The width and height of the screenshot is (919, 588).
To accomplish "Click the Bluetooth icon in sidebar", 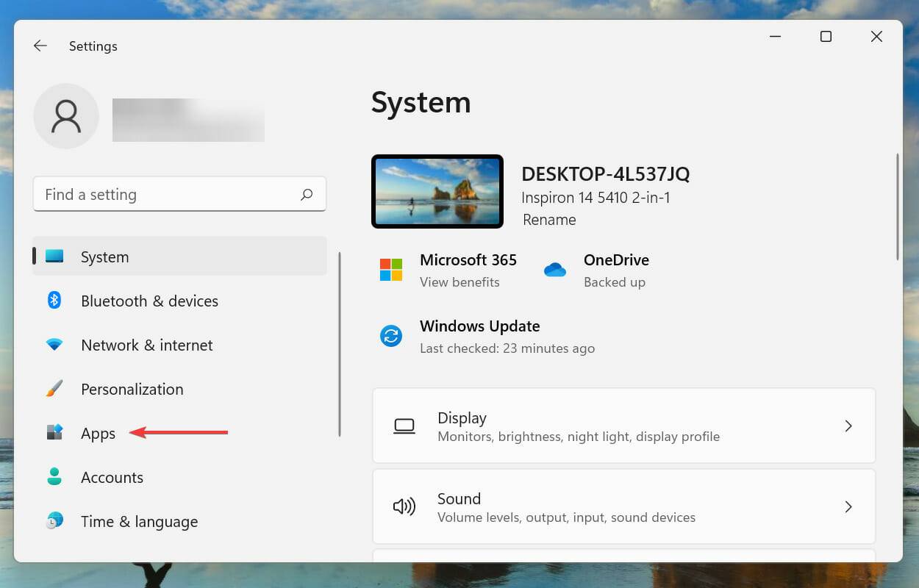I will click(54, 300).
